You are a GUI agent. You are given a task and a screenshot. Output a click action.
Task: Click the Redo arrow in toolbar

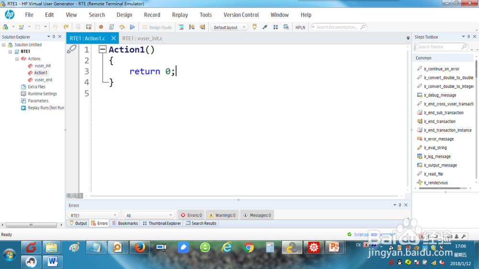point(66,27)
